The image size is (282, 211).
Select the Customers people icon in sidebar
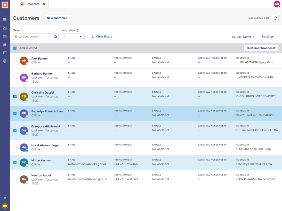tap(5, 44)
